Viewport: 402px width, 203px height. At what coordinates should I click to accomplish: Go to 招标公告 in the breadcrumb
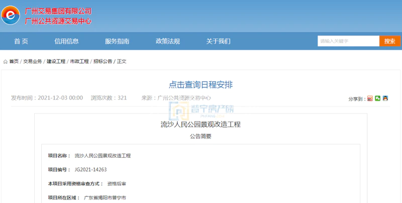pyautogui.click(x=103, y=61)
